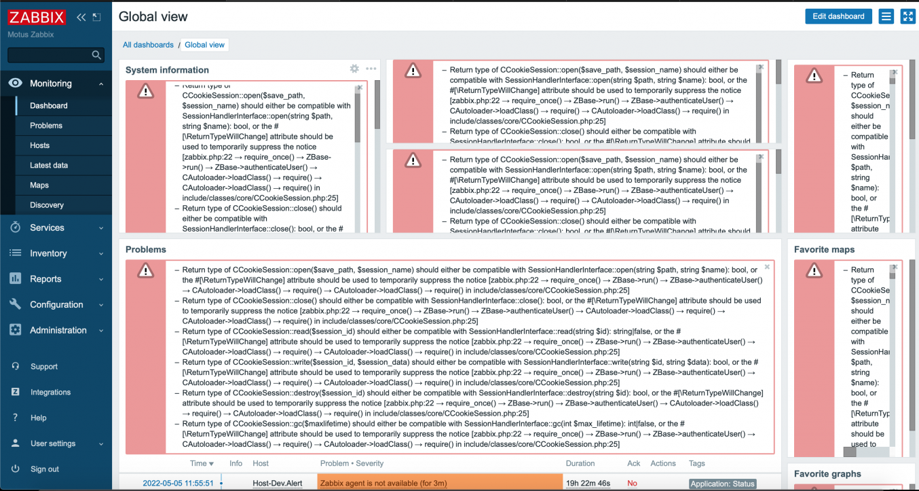Open the Dashboard submenu item

(49, 106)
